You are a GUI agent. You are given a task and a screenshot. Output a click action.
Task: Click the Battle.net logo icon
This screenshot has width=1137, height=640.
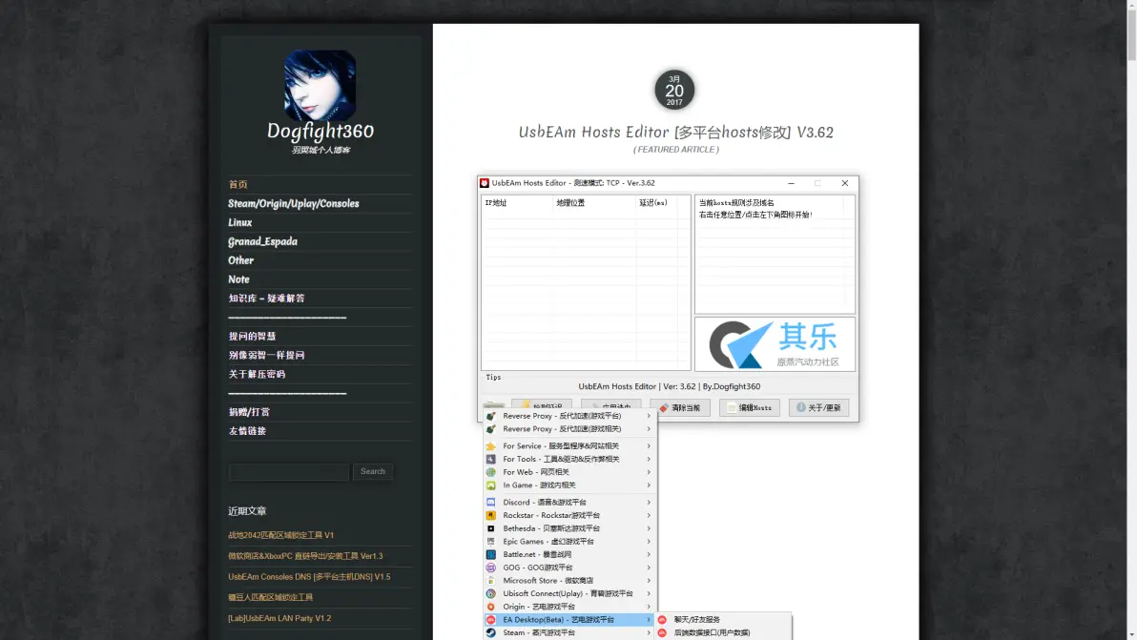click(x=491, y=554)
